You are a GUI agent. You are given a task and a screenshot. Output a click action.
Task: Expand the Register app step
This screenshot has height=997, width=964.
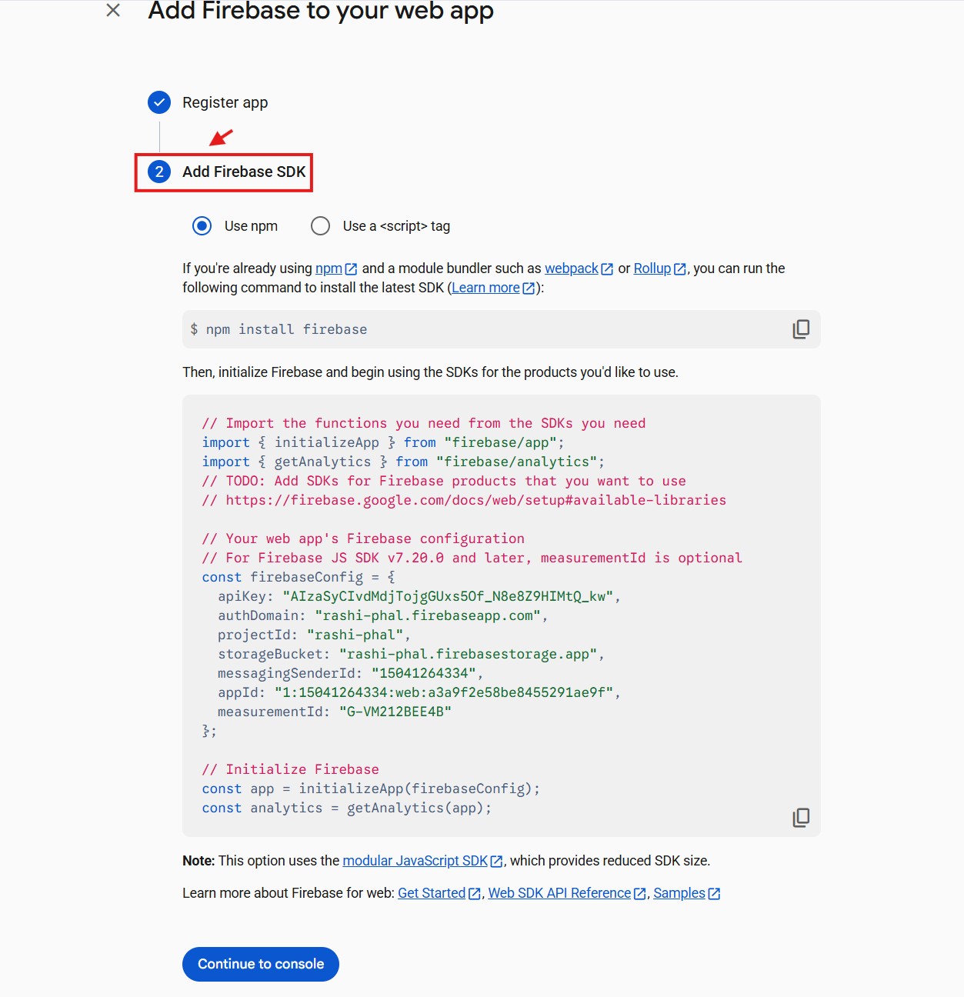225,102
